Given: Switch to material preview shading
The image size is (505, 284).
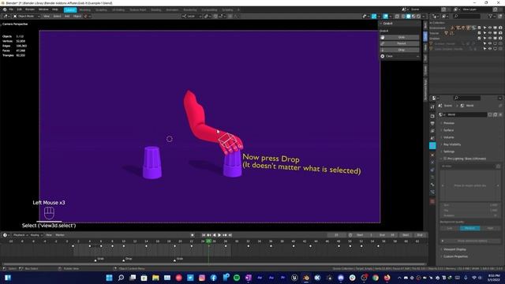Looking at the screenshot, I should click(x=413, y=16).
